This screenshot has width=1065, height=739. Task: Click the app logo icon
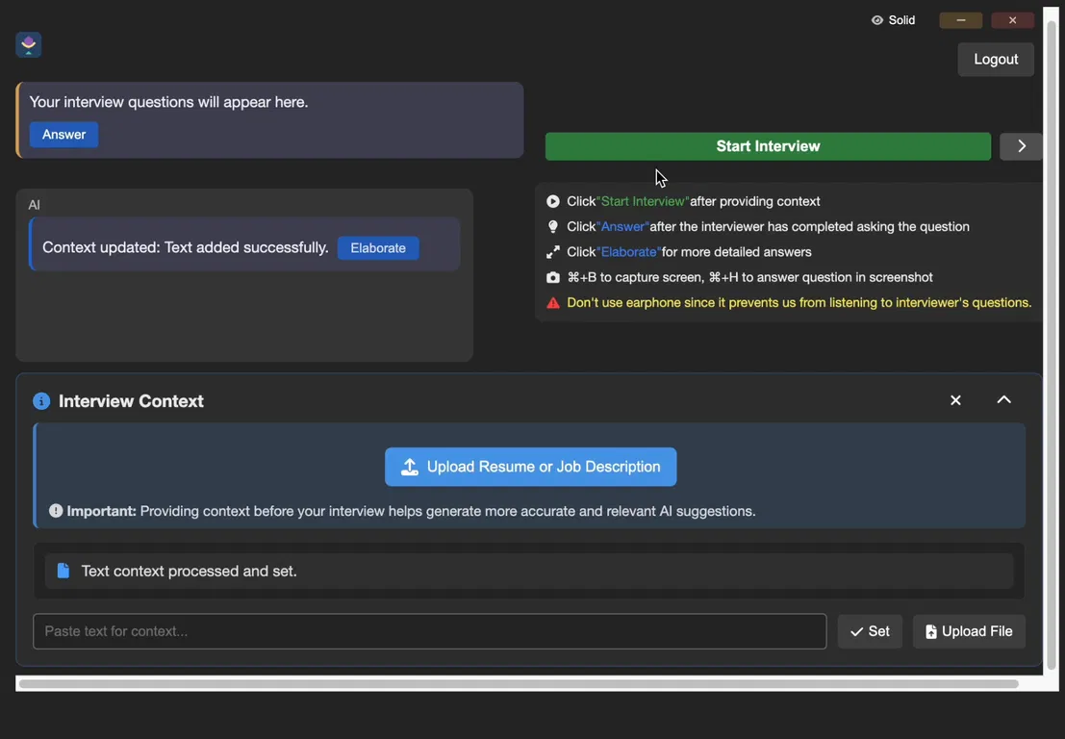(29, 45)
